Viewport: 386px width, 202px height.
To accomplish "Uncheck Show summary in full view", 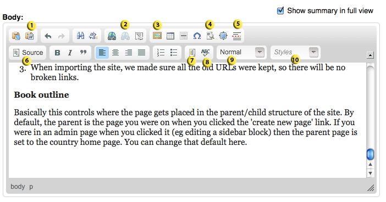I will pos(280,11).
